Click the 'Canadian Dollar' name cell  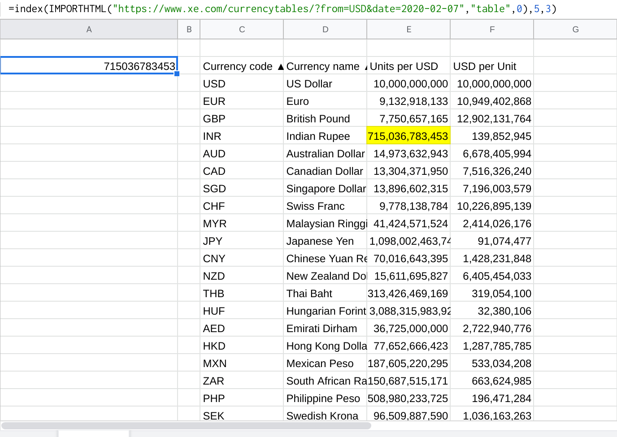[x=325, y=170]
